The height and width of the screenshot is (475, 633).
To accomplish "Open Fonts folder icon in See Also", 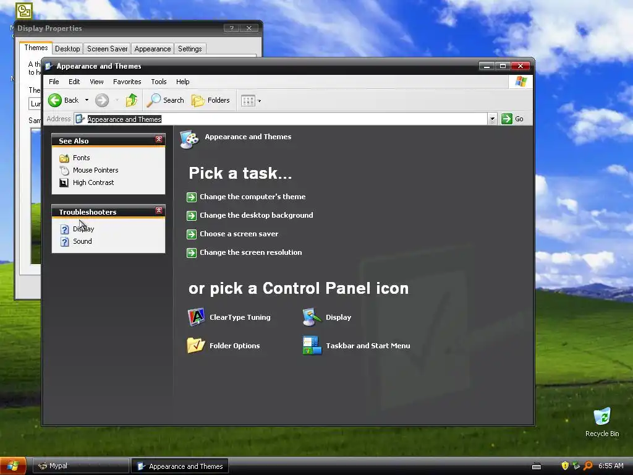I will point(64,158).
